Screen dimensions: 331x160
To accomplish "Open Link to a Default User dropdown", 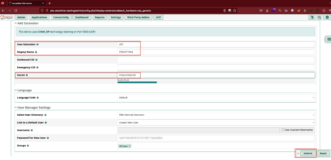I will click(216, 123).
